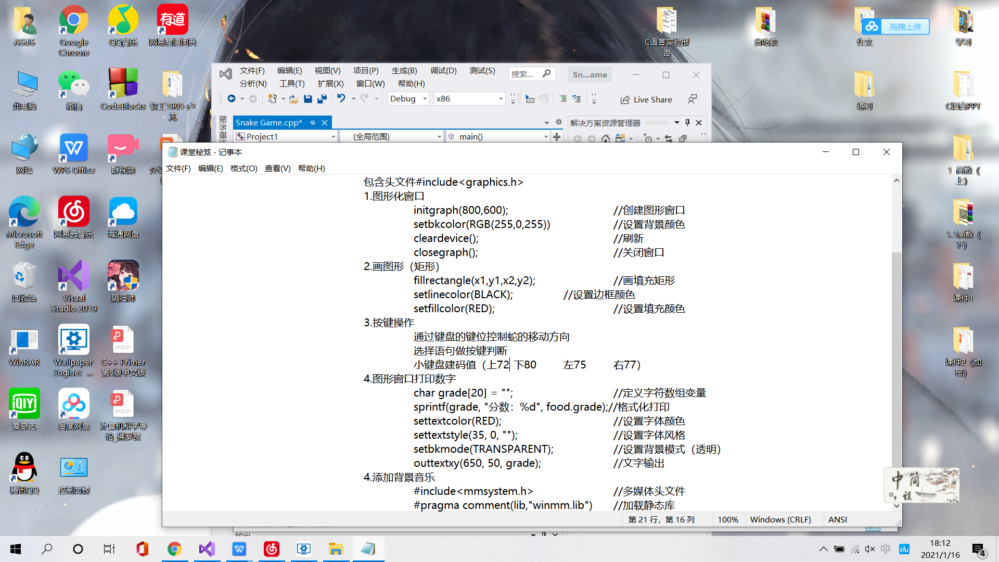This screenshot has height=562, width=999.
Task: Toggle the system volume mute icon
Action: 869,549
